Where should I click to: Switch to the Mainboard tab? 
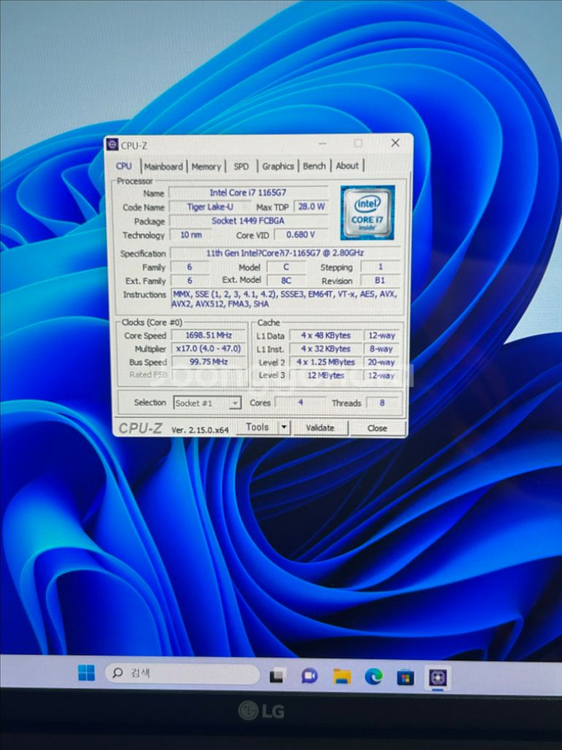click(x=163, y=166)
